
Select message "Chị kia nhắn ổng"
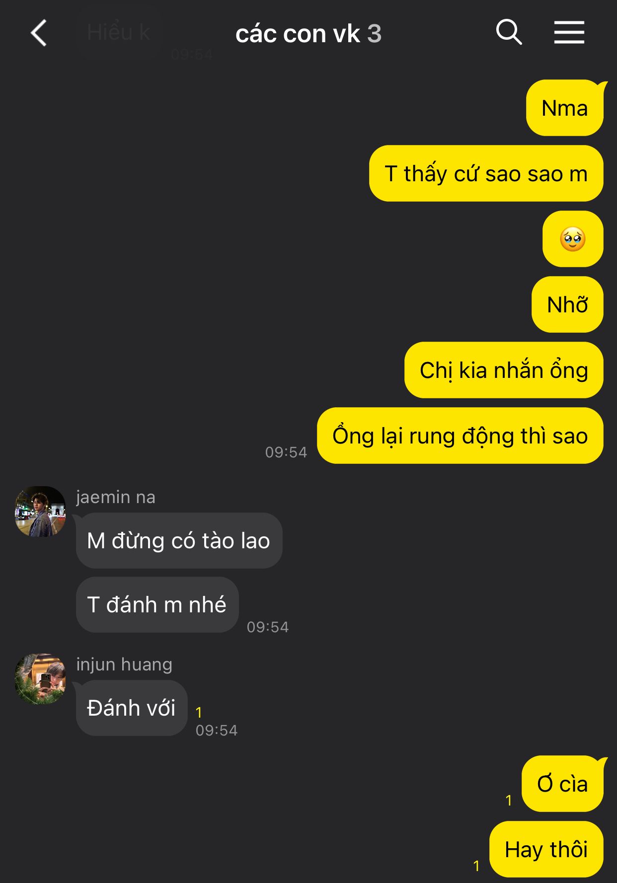pyautogui.click(x=504, y=370)
